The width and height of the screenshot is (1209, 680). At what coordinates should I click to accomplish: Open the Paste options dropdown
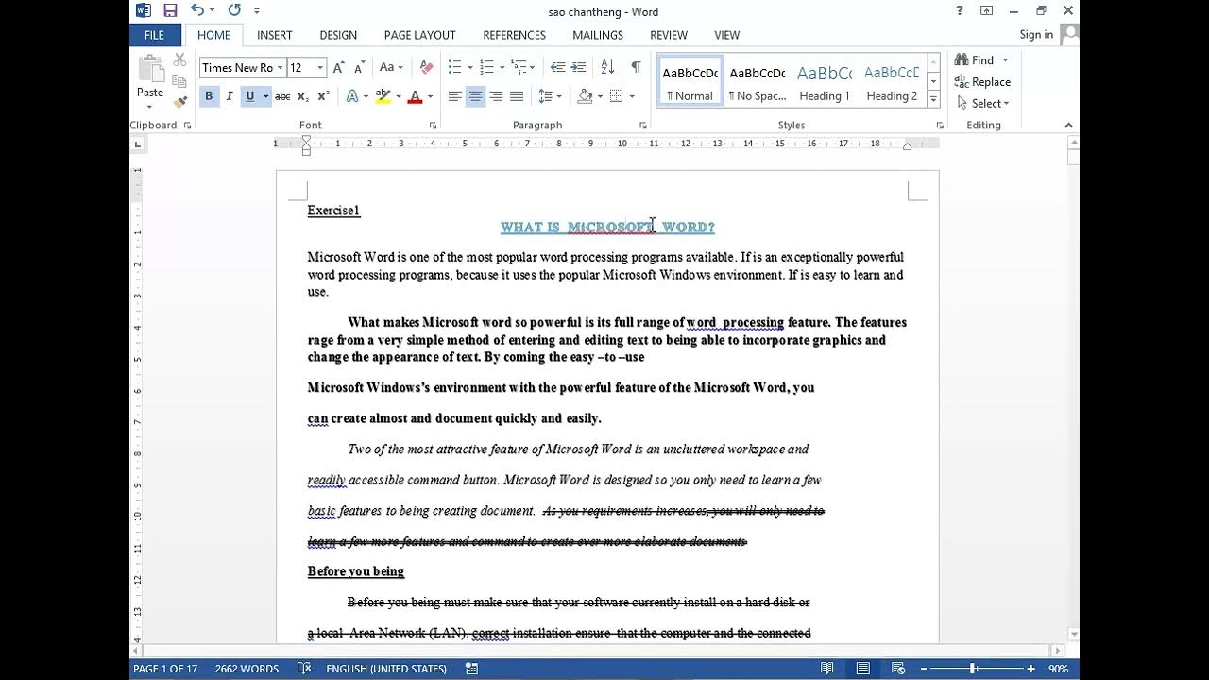tap(150, 106)
